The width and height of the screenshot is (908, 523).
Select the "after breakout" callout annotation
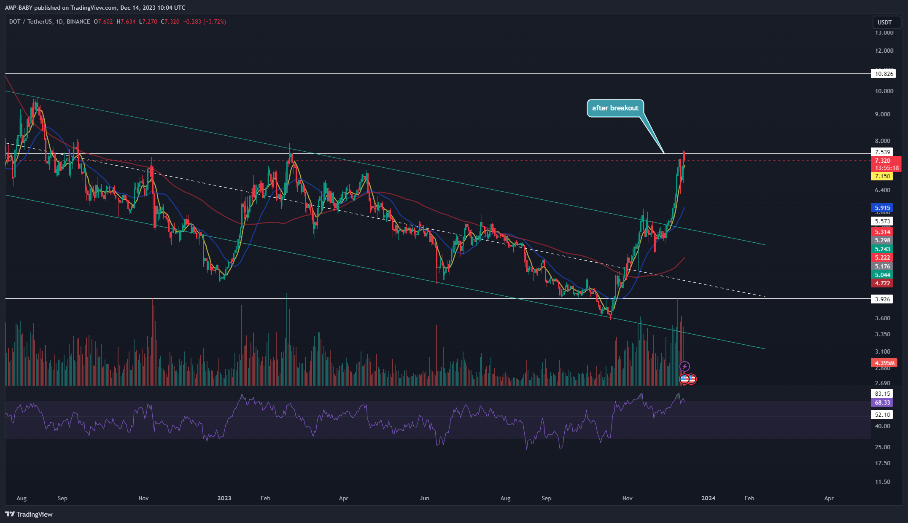coord(615,108)
